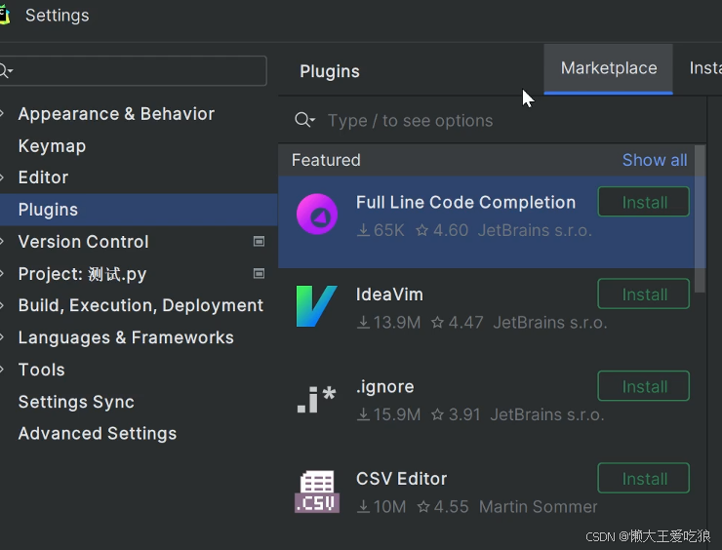Expand the Version Control section arrow
The width and height of the screenshot is (722, 550).
pos(2,242)
